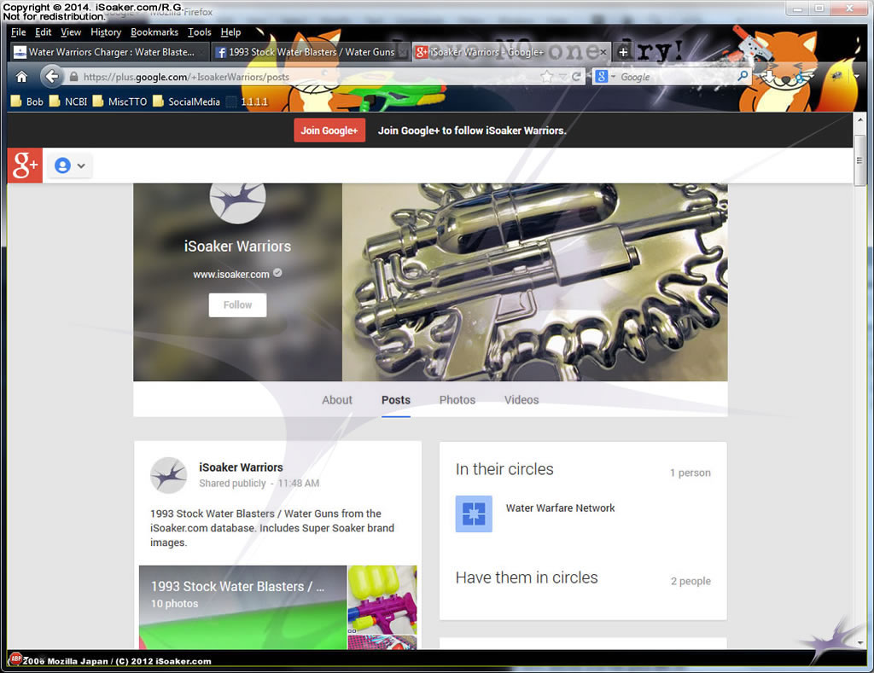Open the yellow and purple blaster photo

point(382,600)
